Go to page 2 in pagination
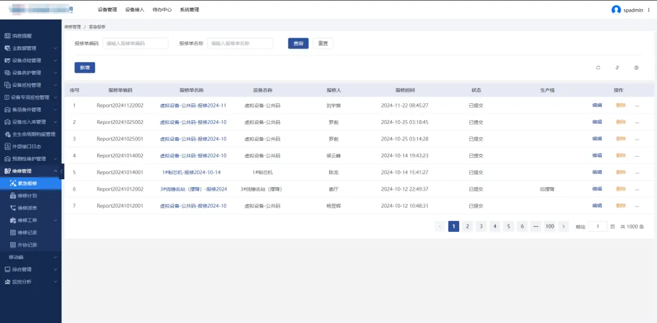Viewport: 657px width, 323px height. click(467, 226)
